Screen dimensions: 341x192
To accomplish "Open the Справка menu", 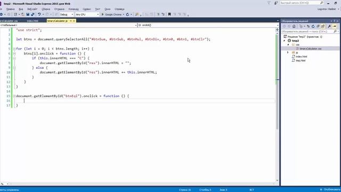I will point(119,9).
